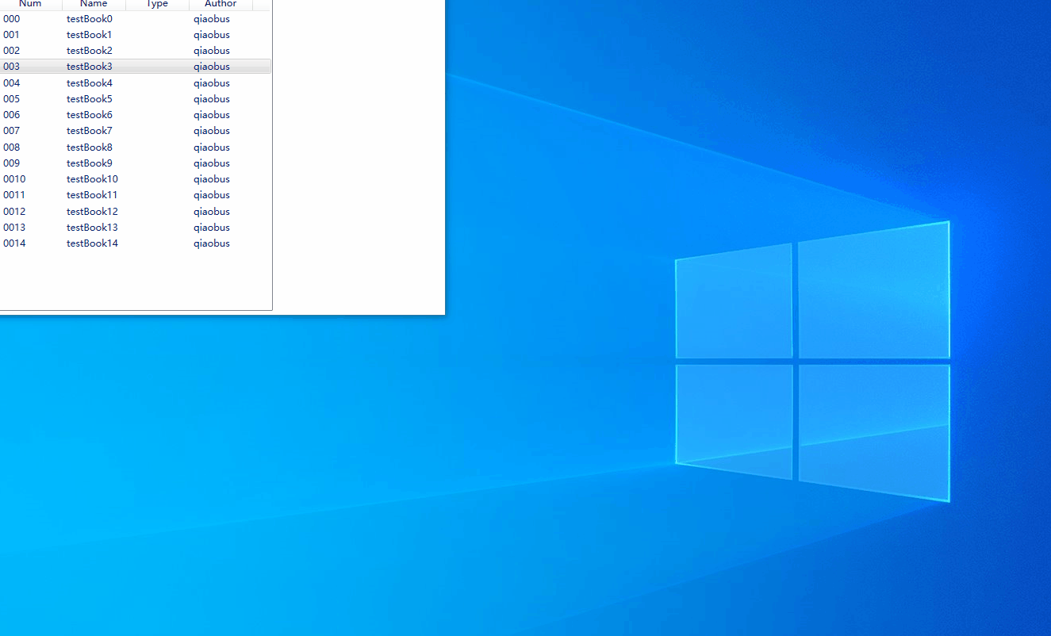The height and width of the screenshot is (636, 1051).
Task: Select the testBook9 name cell
Action: 90,163
